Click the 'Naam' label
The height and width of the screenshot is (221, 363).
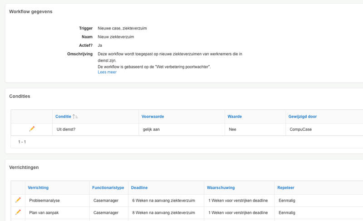tap(87, 37)
